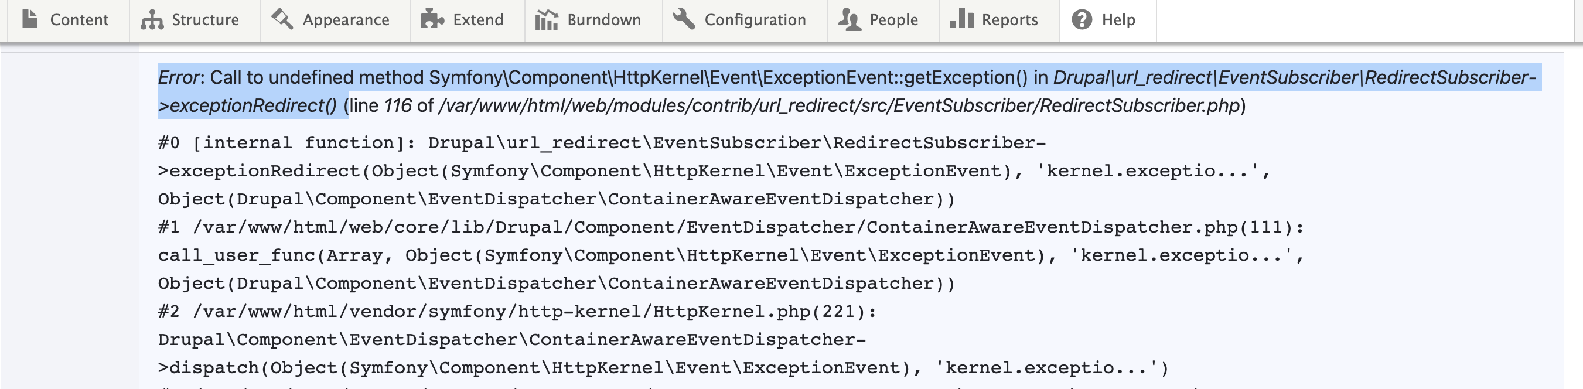The height and width of the screenshot is (389, 1583).
Task: Navigate to the People section
Action: 894,20
